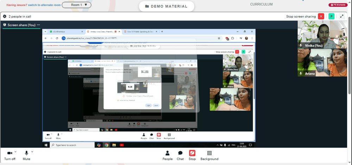Image resolution: width=352 pixels, height=165 pixels.
Task: Click the PS Moments button
Action: 338,5
